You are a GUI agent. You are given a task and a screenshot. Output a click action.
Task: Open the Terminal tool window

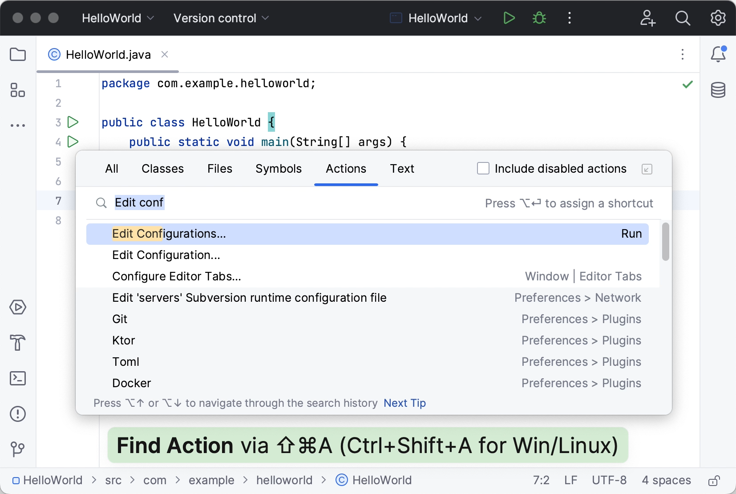pos(18,378)
